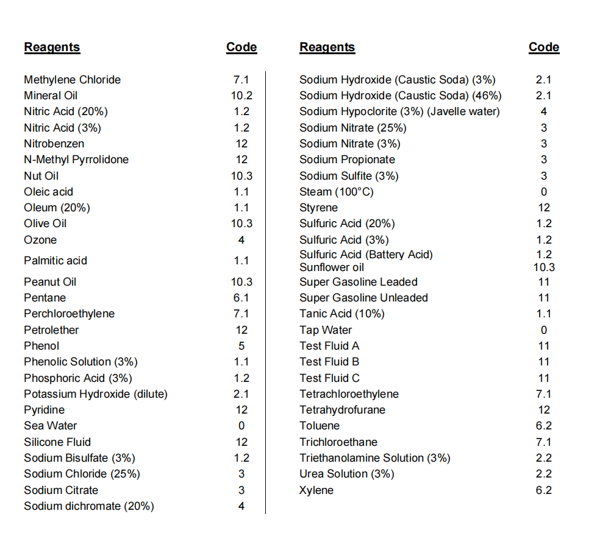This screenshot has width=589, height=550.
Task: Select Potassium Hydroxide (dilute) row
Action: pos(138,394)
